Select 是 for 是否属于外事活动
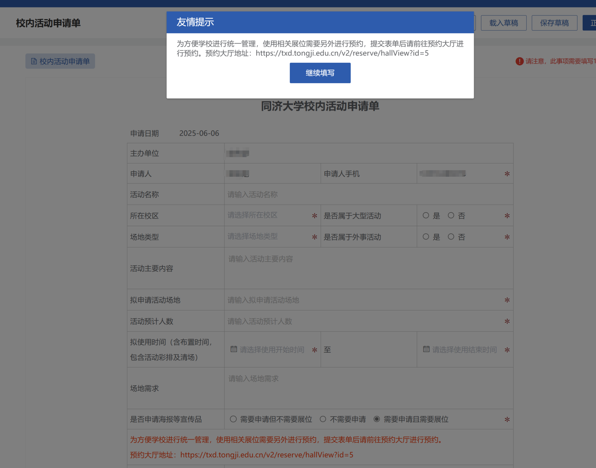596x468 pixels. pos(426,237)
